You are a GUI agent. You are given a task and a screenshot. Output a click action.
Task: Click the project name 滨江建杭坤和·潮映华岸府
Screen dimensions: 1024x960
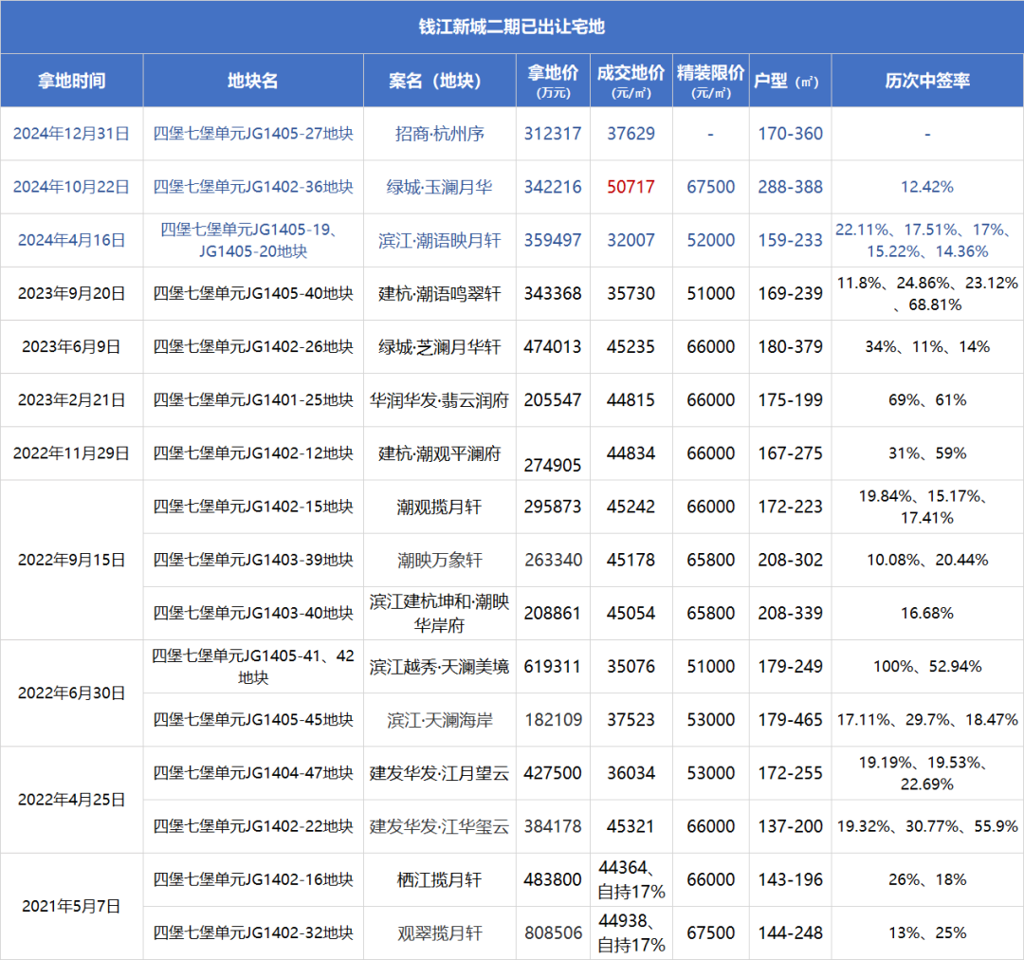click(x=440, y=613)
